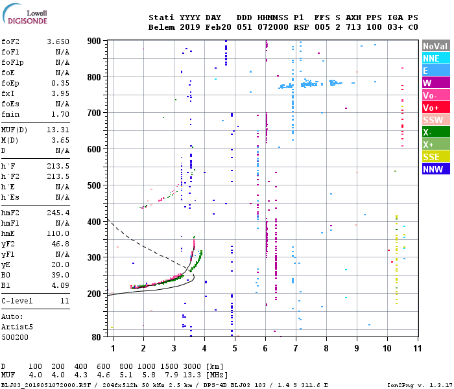Click the hmE value 110.0
Image resolution: width=454 pixels, height=389 pixels.
(x=58, y=233)
